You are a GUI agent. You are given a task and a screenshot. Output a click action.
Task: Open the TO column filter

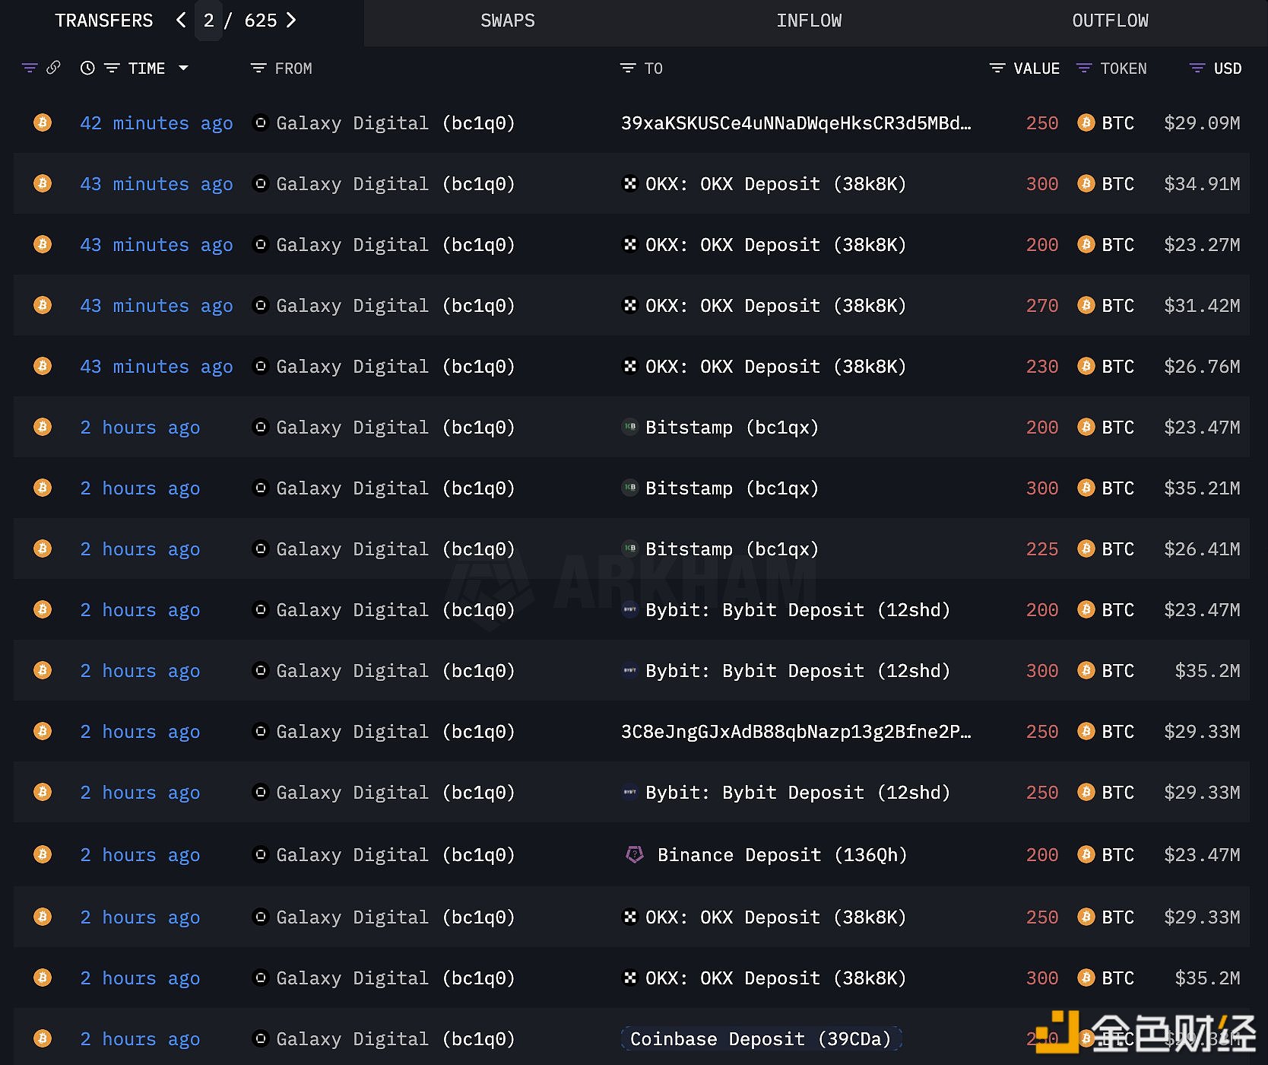tap(627, 68)
